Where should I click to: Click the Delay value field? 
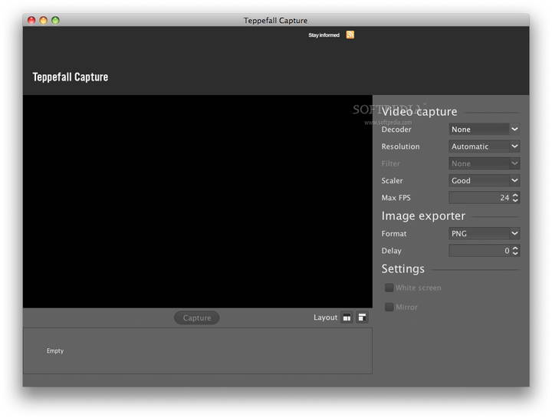tap(479, 251)
